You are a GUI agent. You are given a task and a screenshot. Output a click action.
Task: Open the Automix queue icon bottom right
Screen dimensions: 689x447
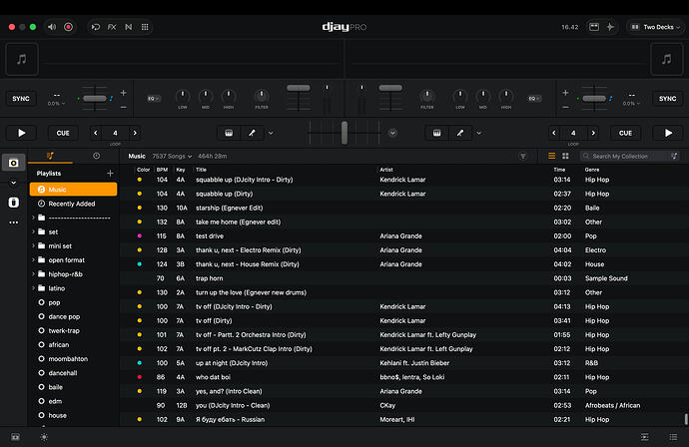[x=645, y=437]
